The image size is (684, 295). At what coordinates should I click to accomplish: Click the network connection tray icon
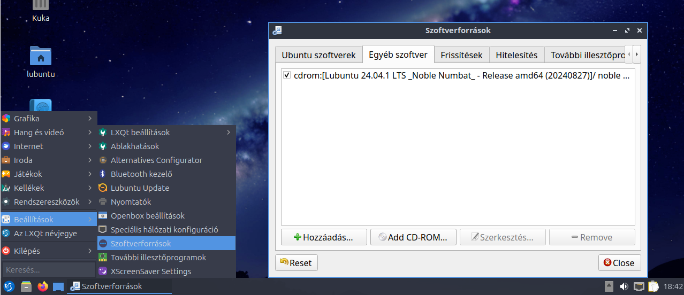[638, 286]
